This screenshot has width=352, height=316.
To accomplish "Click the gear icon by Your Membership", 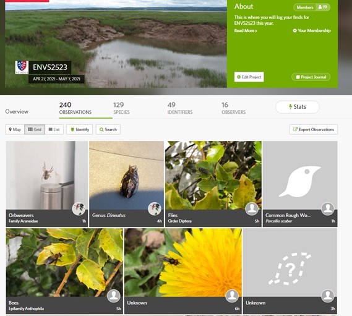I will pyautogui.click(x=294, y=30).
